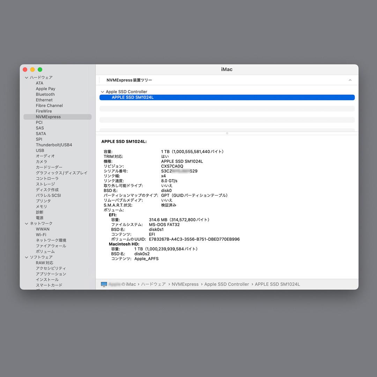
Task: Select Fibre Channel in the sidebar
Action: (x=49, y=105)
